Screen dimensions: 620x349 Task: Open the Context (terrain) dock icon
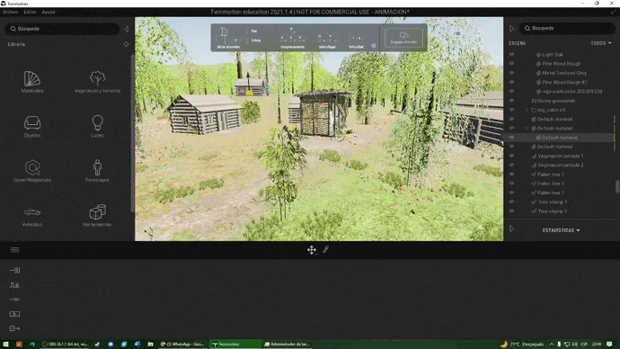tap(14, 285)
